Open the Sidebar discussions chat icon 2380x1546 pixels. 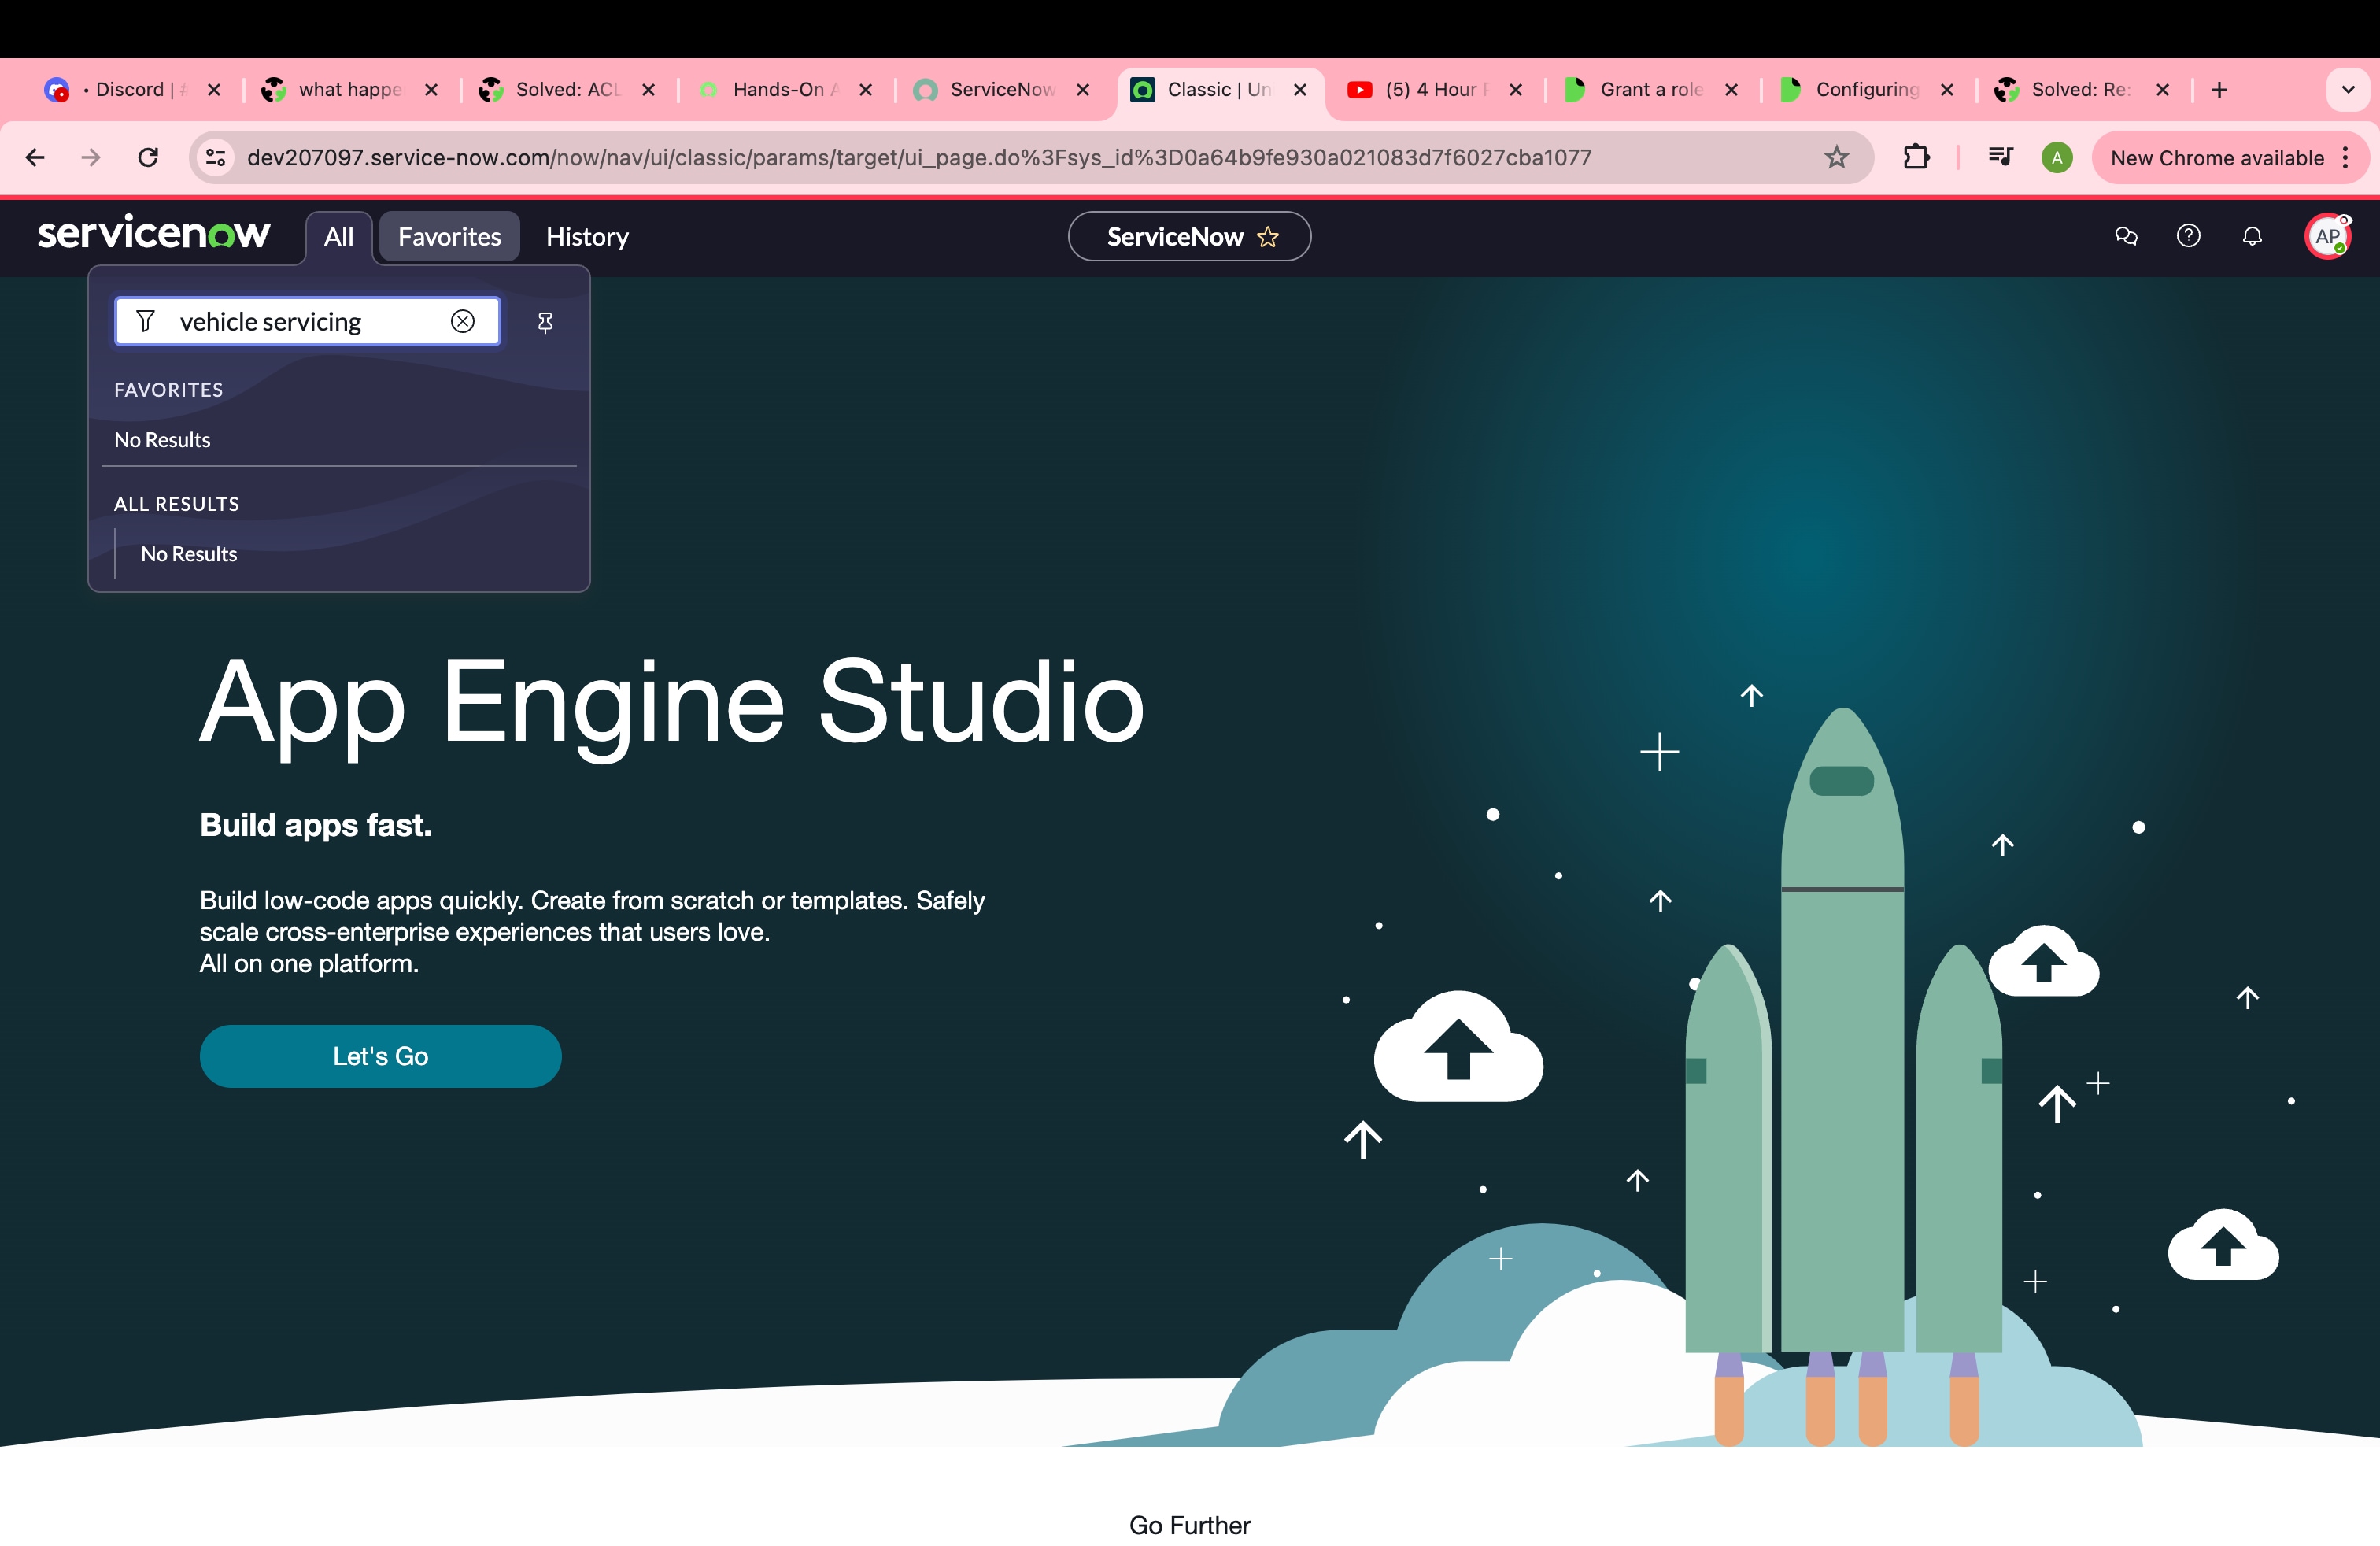click(x=2126, y=236)
